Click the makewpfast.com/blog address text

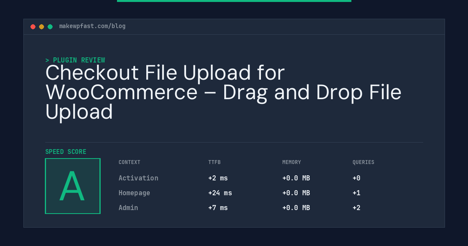(92, 27)
